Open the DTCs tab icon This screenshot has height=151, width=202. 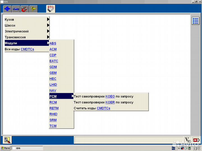pyautogui.click(x=50, y=9)
